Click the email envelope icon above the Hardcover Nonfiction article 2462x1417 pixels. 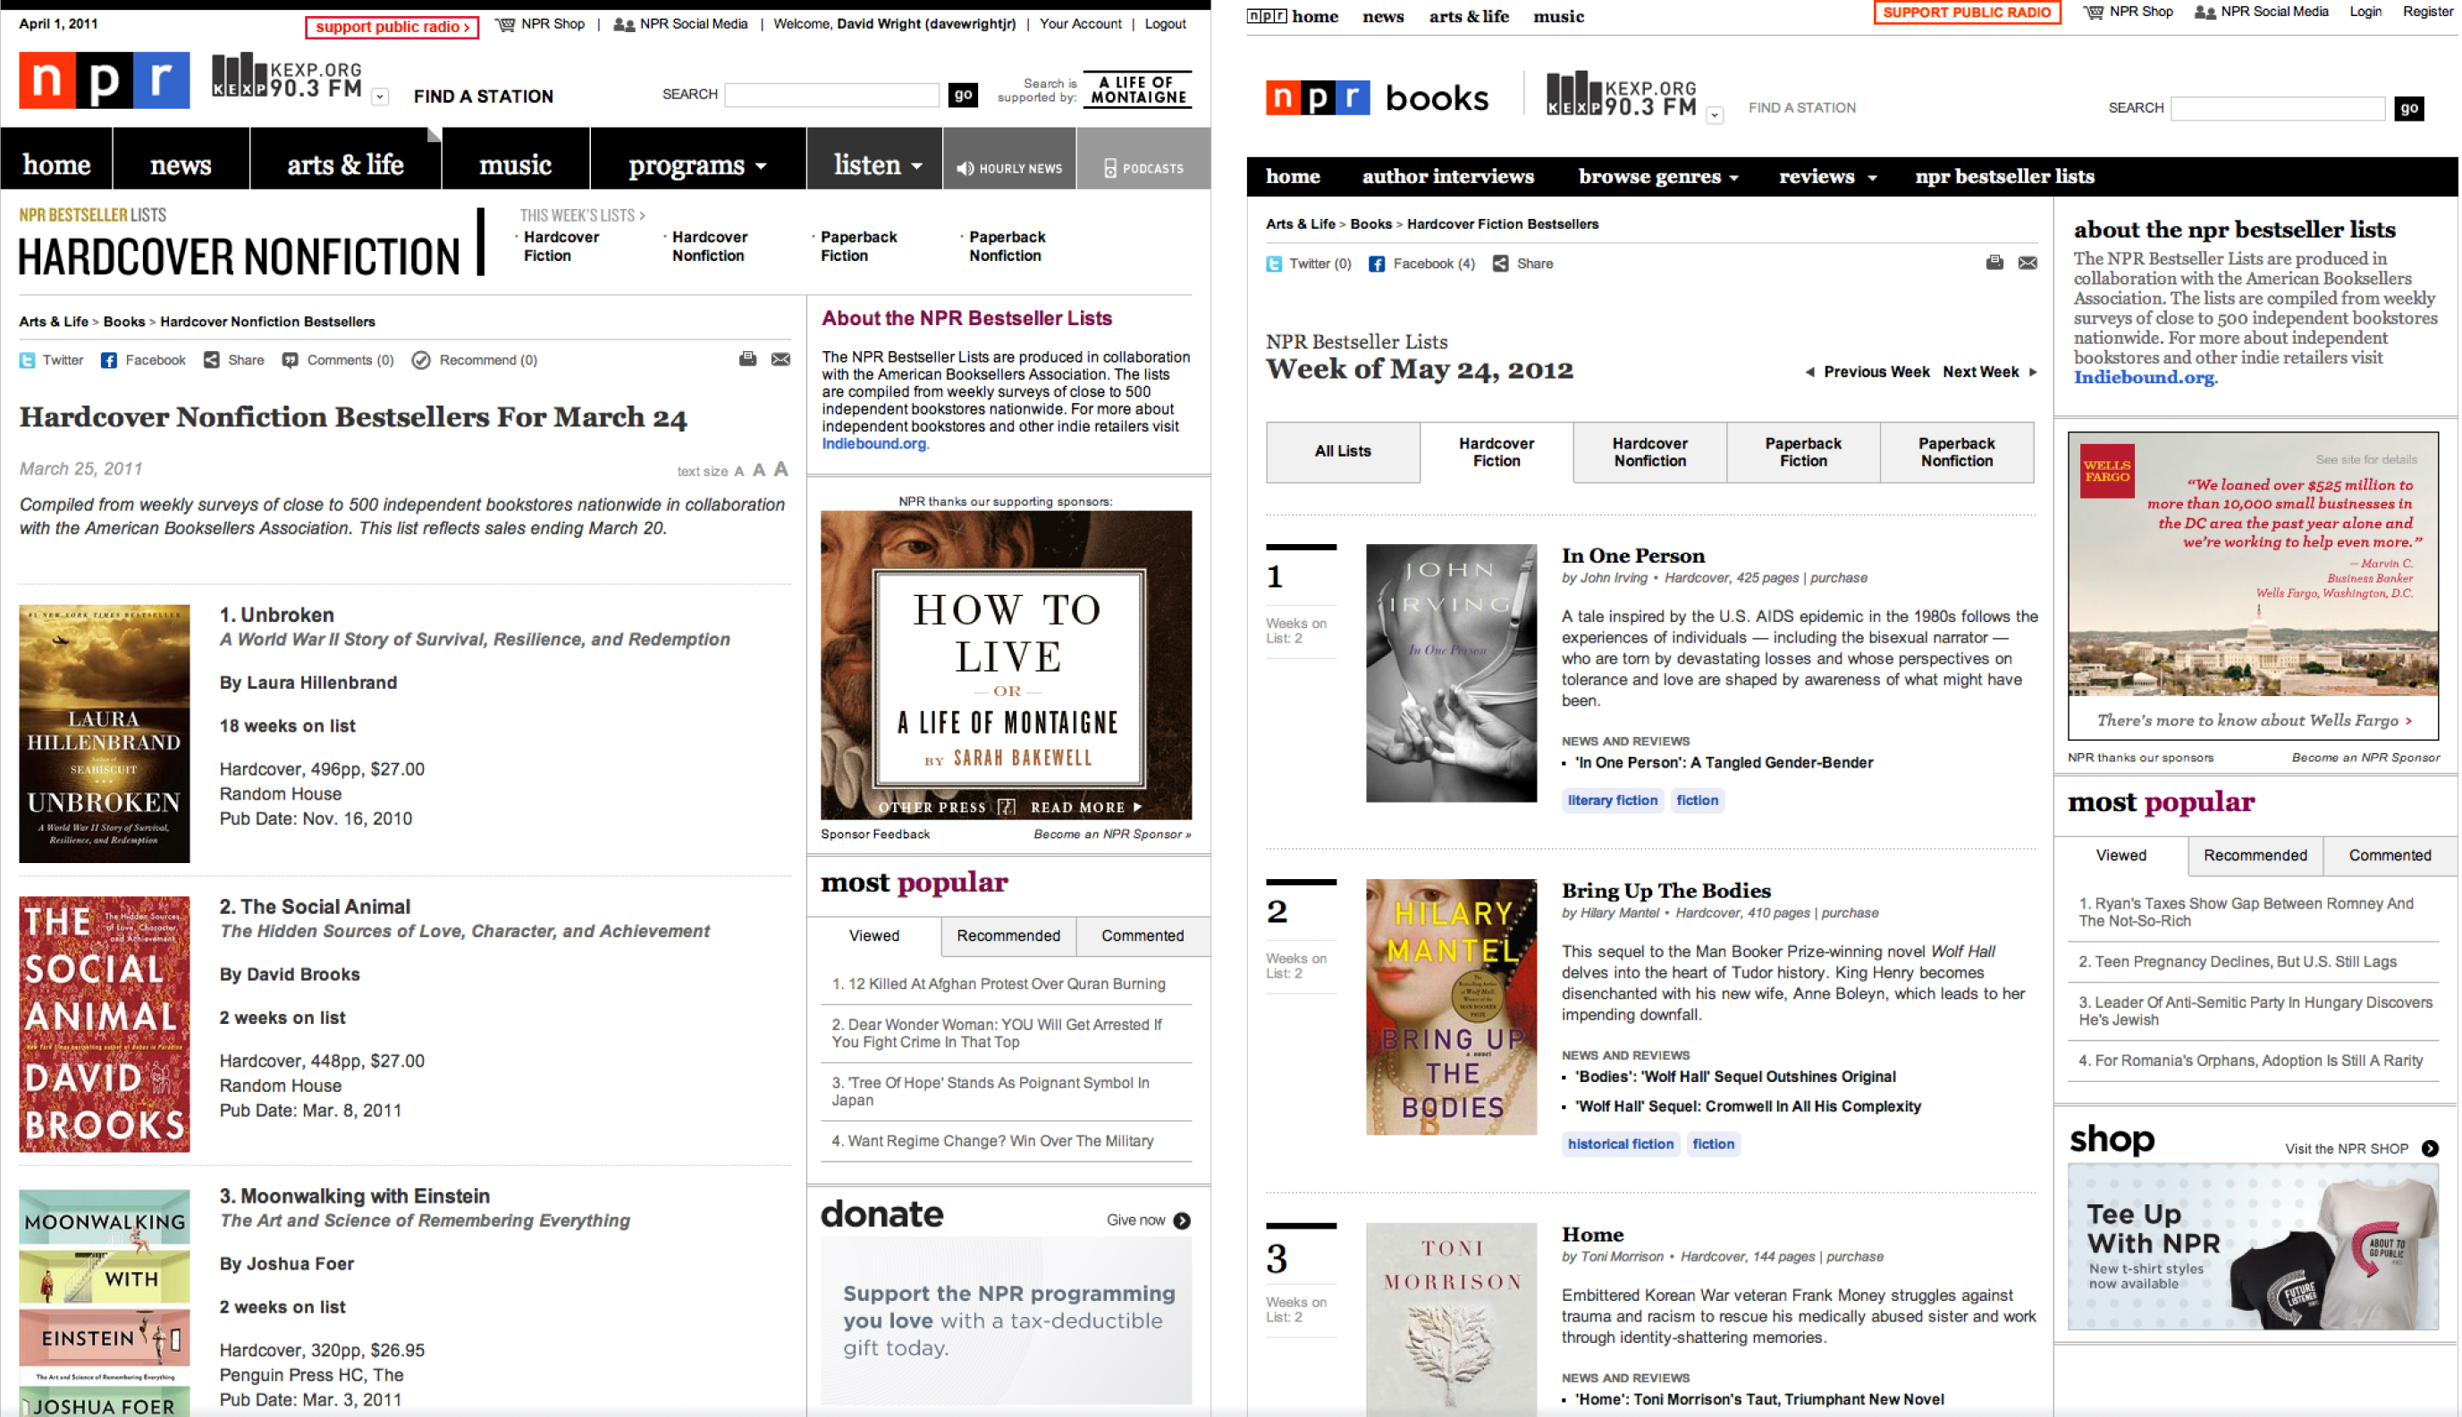(780, 360)
